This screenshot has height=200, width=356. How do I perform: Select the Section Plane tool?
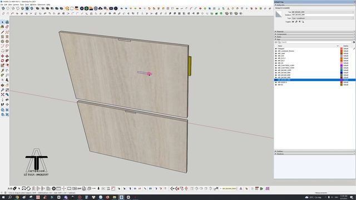(7, 104)
